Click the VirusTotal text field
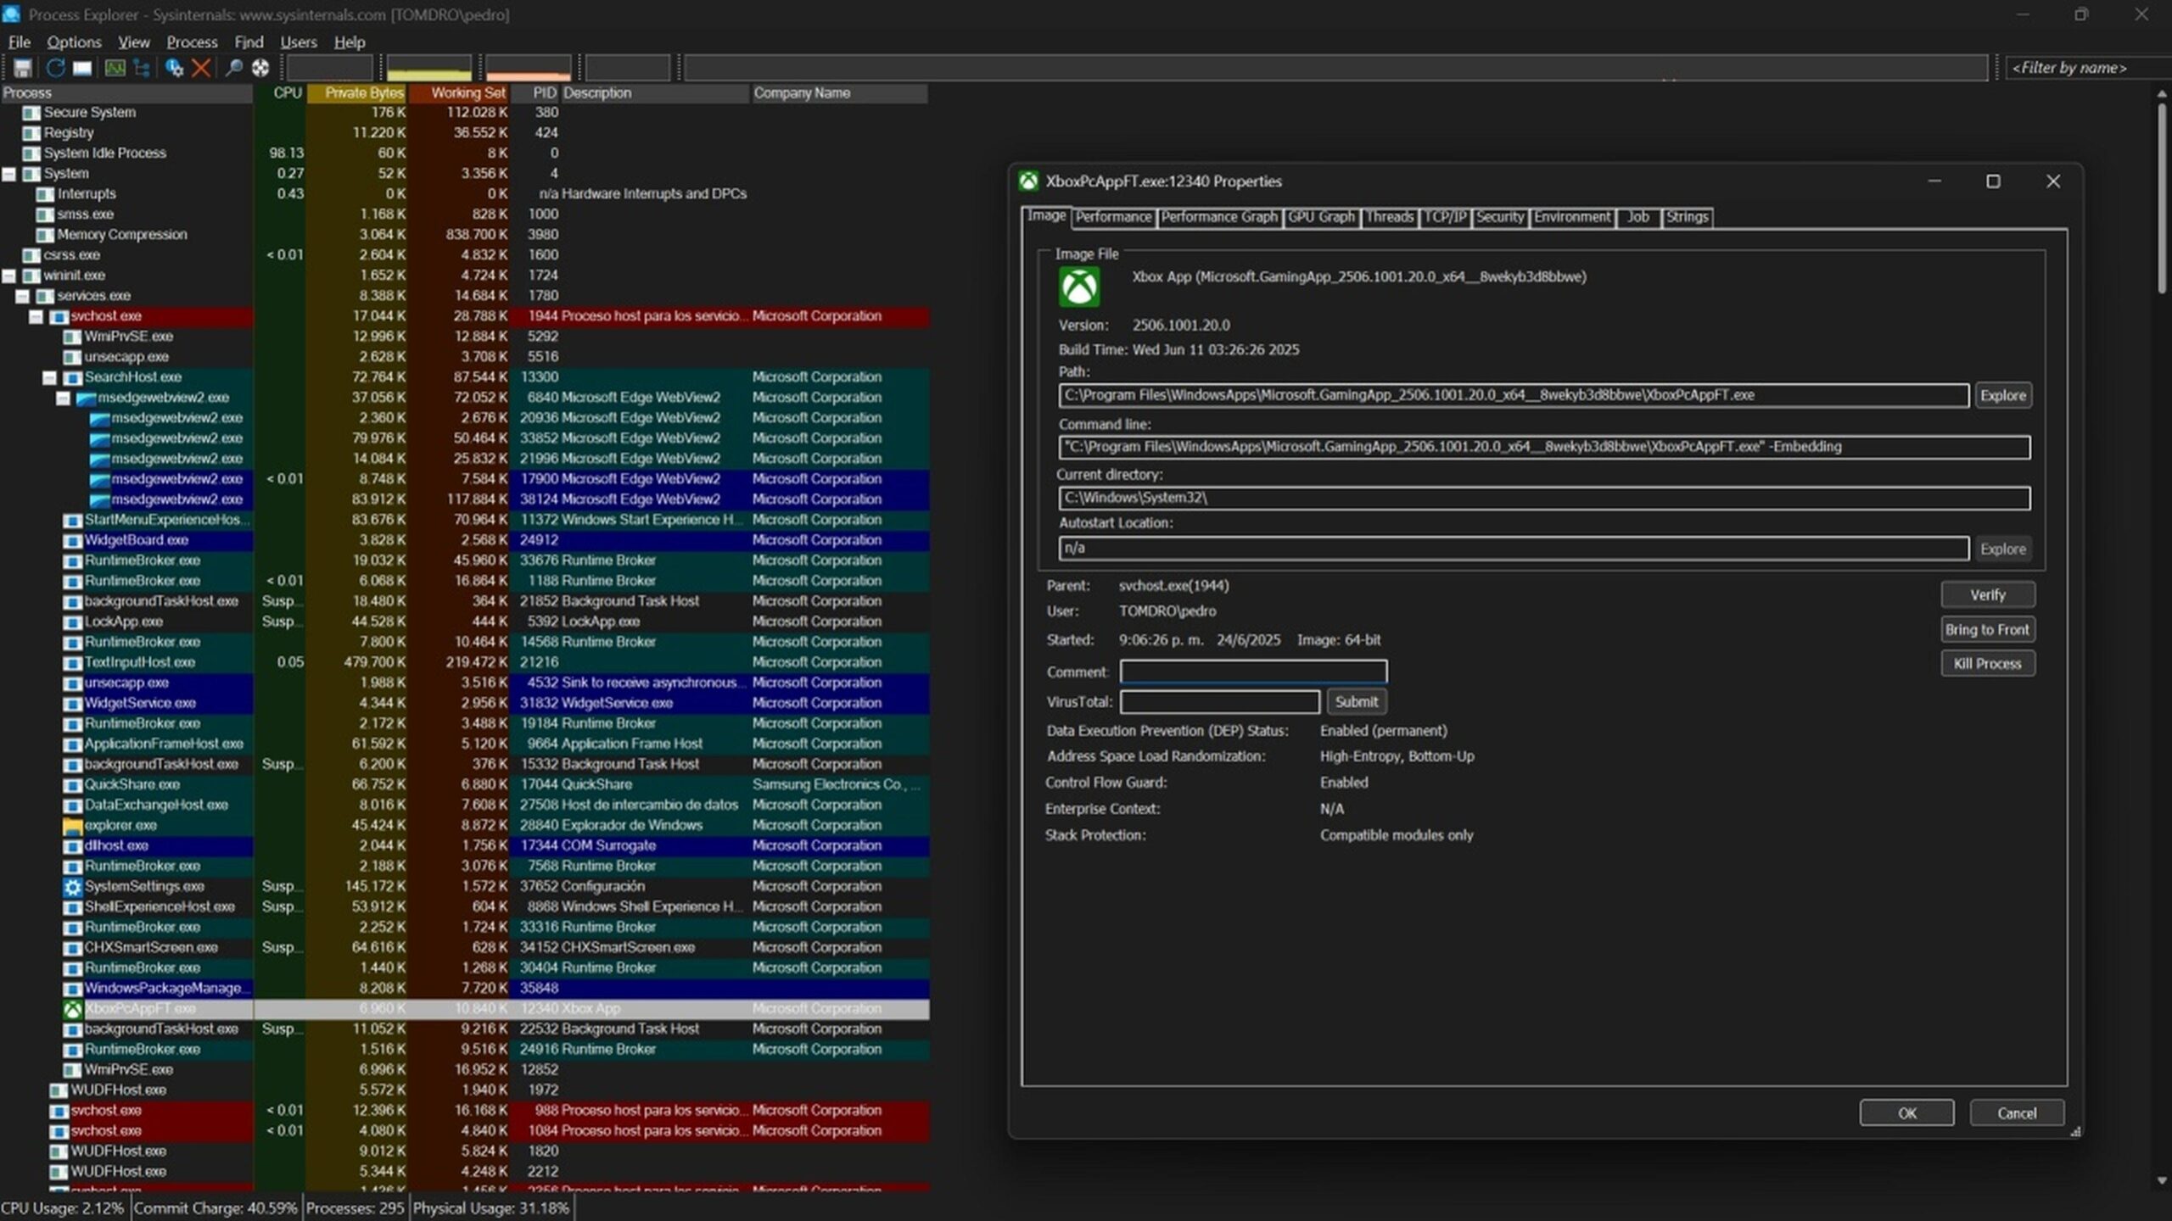This screenshot has height=1221, width=2172. 1219,701
